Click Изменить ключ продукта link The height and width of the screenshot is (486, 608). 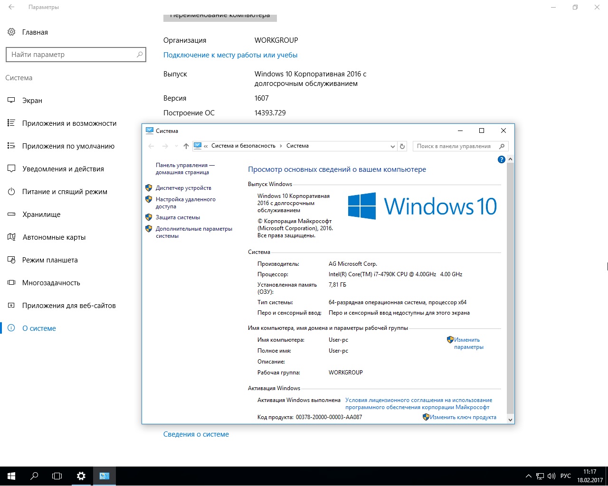(x=463, y=417)
